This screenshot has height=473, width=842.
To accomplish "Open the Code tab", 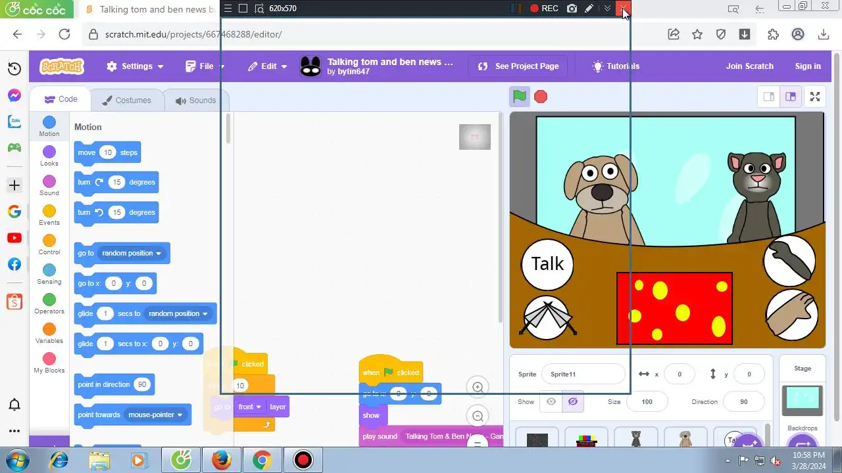I will [x=61, y=99].
